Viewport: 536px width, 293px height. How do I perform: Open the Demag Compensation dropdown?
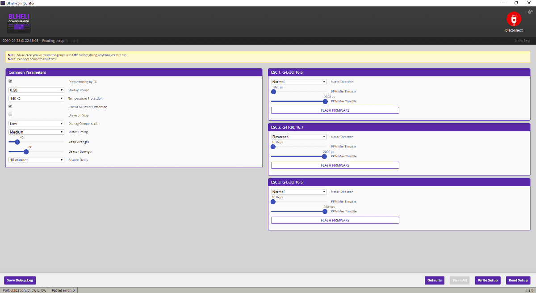pos(37,124)
